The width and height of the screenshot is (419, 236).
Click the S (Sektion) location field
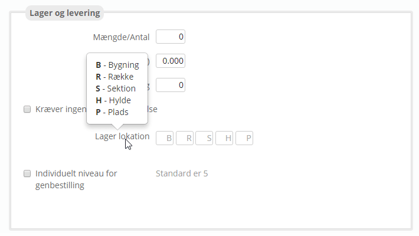[x=204, y=138]
